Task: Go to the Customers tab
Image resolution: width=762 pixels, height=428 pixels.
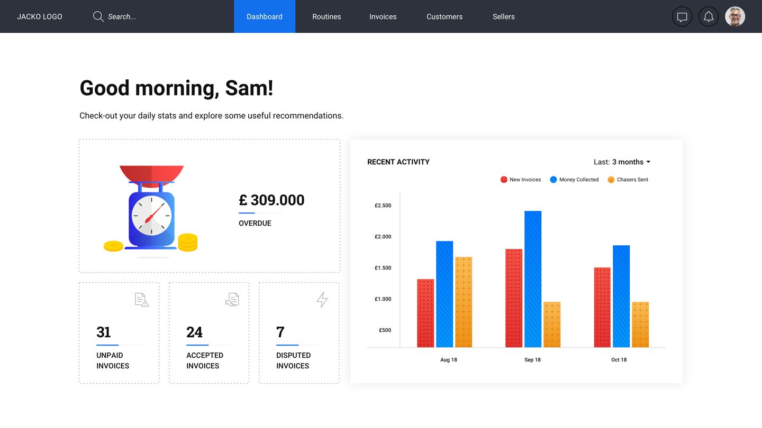Action: [x=444, y=17]
